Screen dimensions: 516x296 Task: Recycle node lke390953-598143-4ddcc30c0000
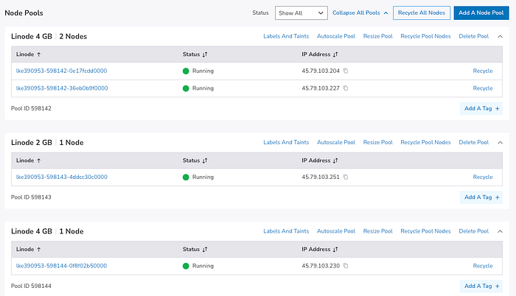coord(483,177)
